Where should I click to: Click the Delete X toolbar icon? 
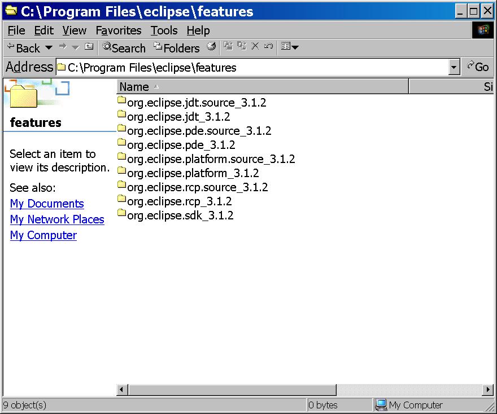(255, 47)
